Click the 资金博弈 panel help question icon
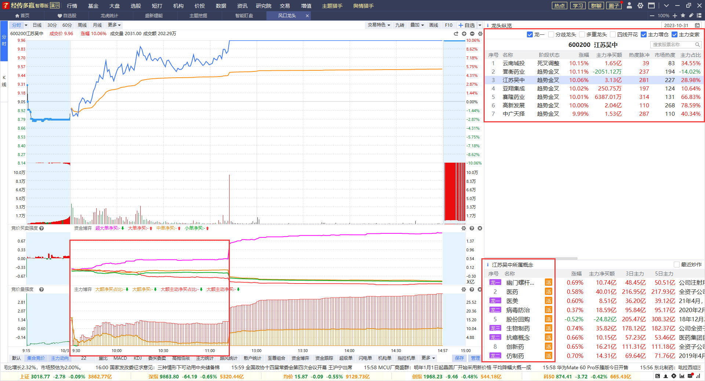Image resolution: width=705 pixels, height=381 pixels. (472, 228)
